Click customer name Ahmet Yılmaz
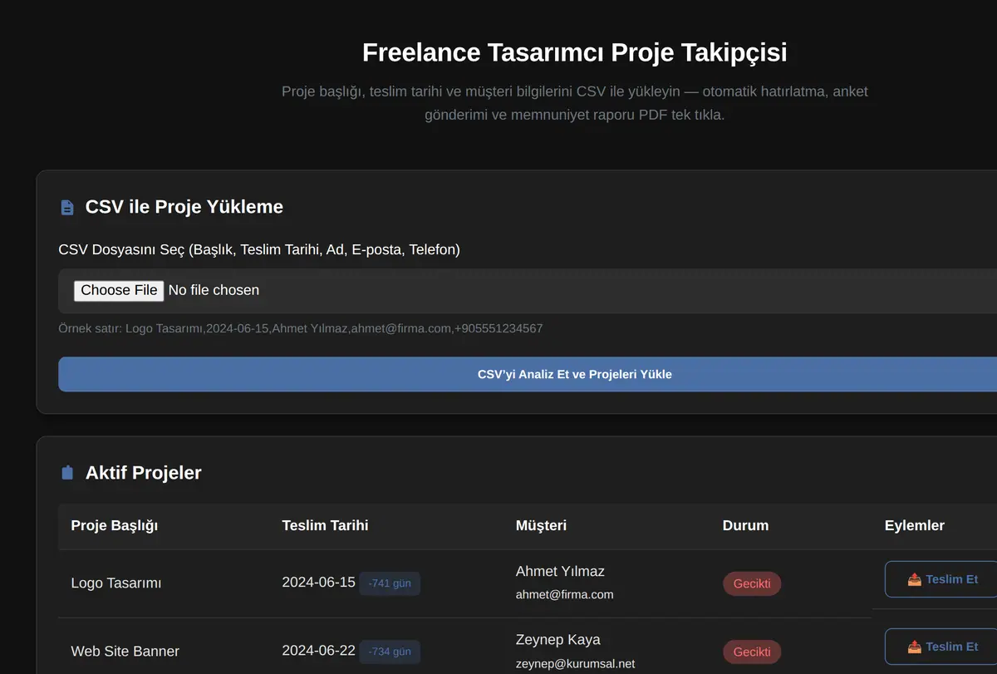The height and width of the screenshot is (674, 997). click(x=560, y=572)
